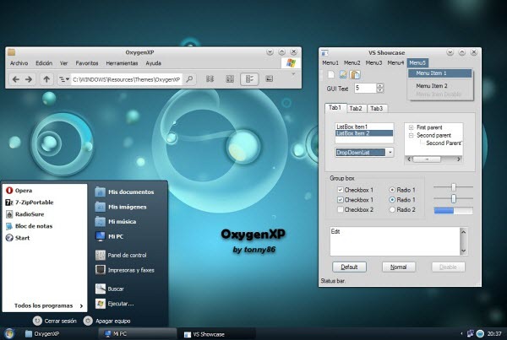This screenshot has height=340, width=507.
Task: Click the lower slider thumb in VS Showcase
Action: tap(454, 198)
